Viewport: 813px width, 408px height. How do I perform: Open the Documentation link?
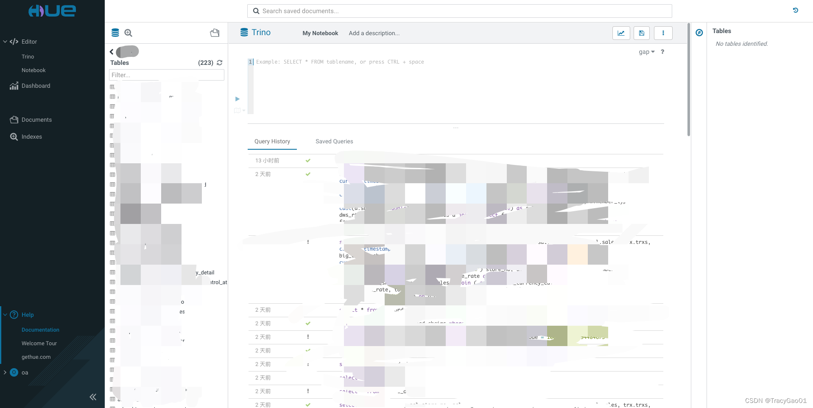pyautogui.click(x=40, y=330)
